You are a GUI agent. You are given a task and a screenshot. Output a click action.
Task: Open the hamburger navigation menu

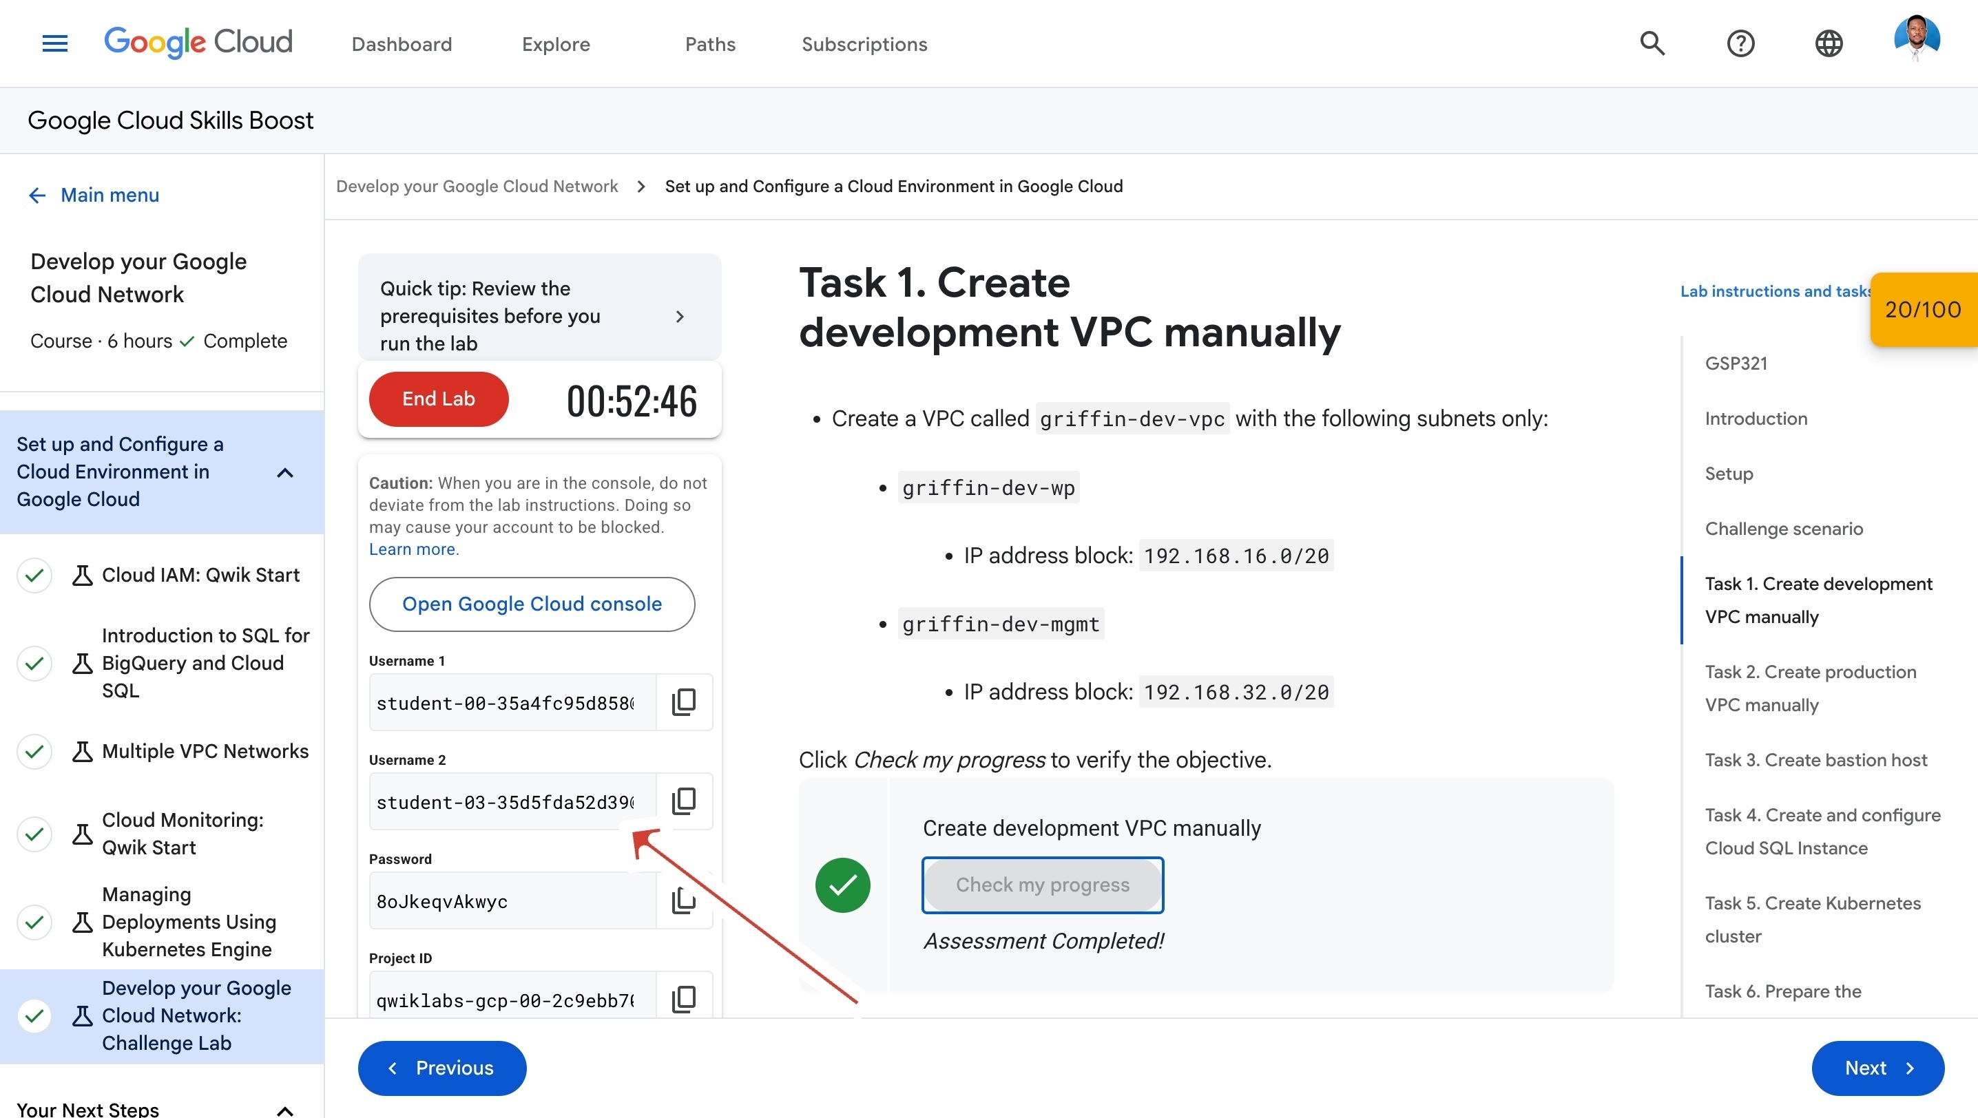[54, 44]
